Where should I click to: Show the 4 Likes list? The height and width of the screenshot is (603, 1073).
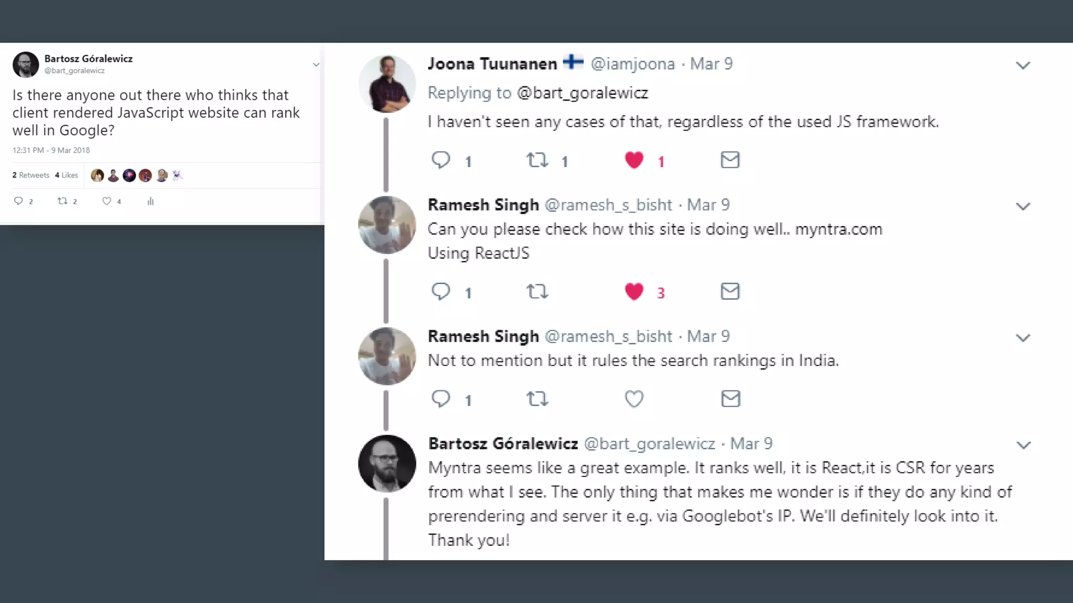click(x=67, y=175)
